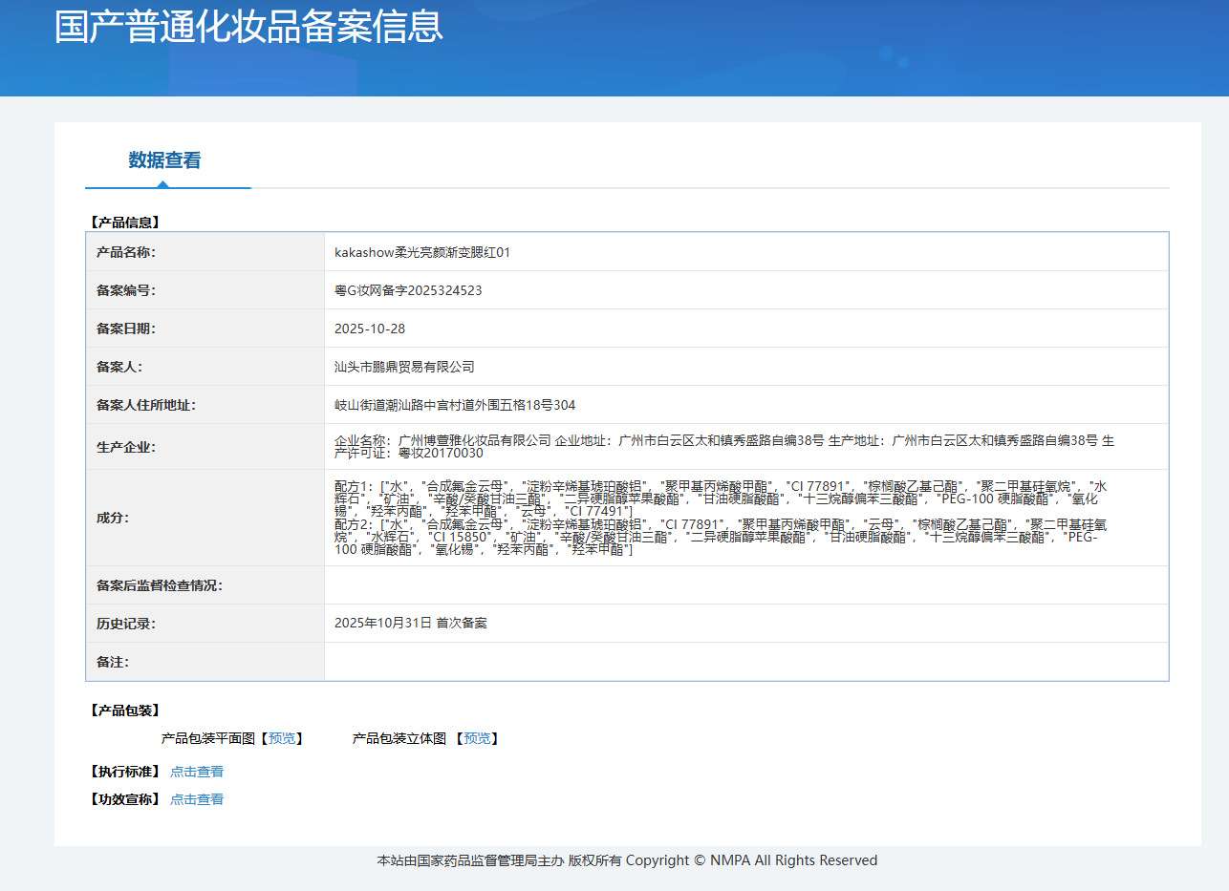This screenshot has height=891, width=1229.
Task: Click the history record 2025年10月31日 首次备案
Action: [411, 623]
